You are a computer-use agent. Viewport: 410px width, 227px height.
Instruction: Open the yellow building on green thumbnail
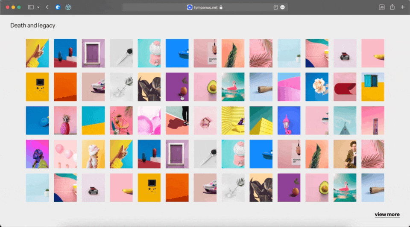click(x=261, y=120)
